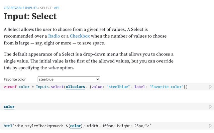Click the Favorite color label above the code
Screen dimensions: 214x133
click(15, 79)
